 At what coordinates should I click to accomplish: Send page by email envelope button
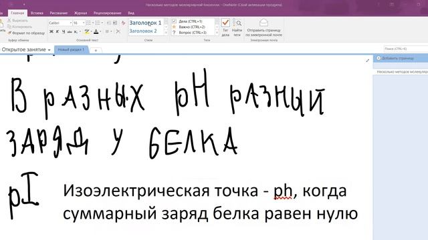[263, 27]
